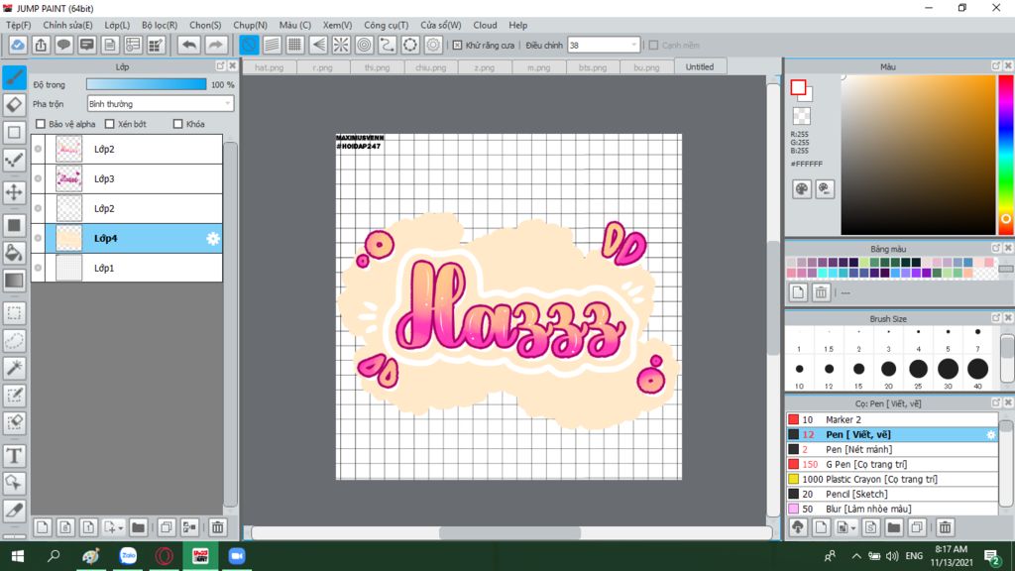Select the Pencil [Sketch] brush
The image size is (1015, 571).
tap(891, 494)
